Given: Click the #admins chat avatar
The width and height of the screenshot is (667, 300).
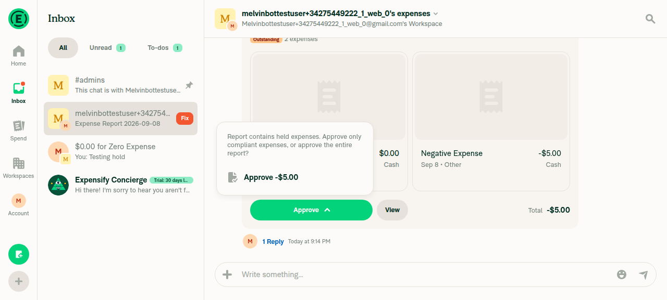Looking at the screenshot, I should (58, 85).
